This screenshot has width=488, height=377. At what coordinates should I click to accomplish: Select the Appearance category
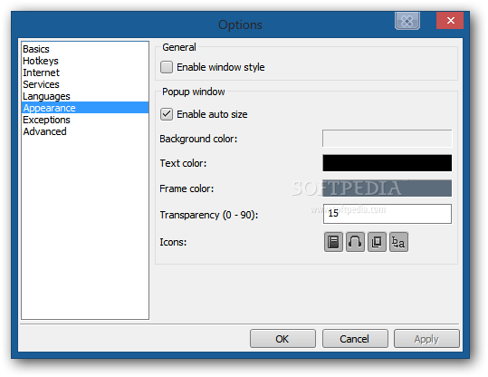(x=85, y=108)
